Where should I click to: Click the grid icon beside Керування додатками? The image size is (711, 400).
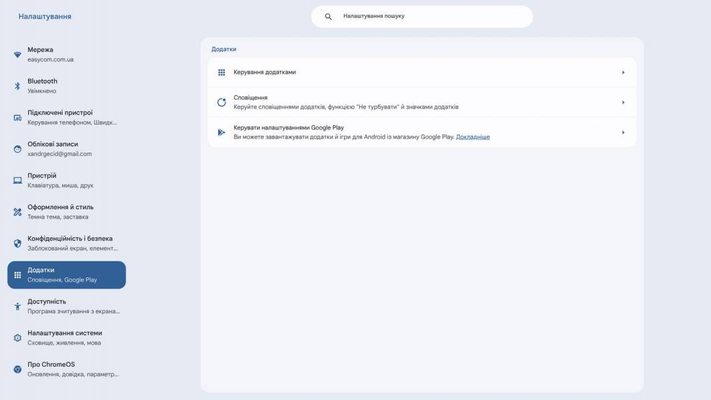[x=221, y=73]
